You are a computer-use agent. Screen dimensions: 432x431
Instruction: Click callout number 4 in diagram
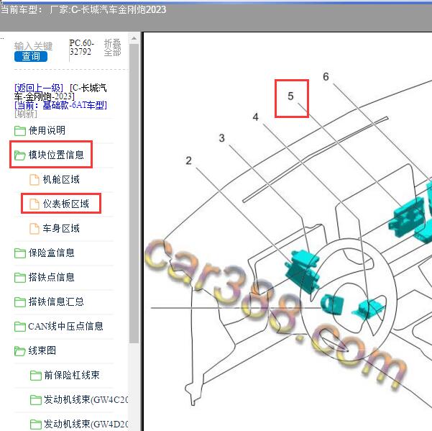(256, 117)
